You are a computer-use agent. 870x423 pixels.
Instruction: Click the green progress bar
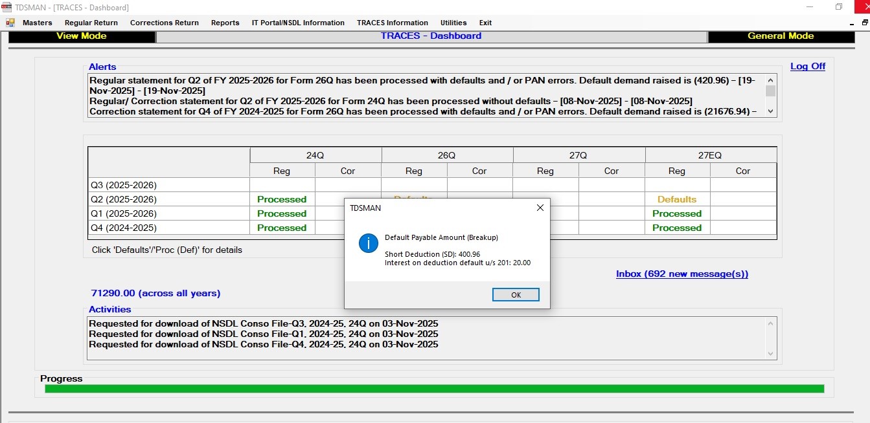click(x=434, y=389)
